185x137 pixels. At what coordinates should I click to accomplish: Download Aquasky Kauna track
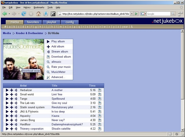click(x=100, y=116)
